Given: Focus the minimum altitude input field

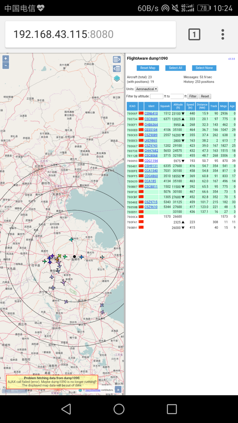Looking at the screenshot, I should (x=157, y=96).
